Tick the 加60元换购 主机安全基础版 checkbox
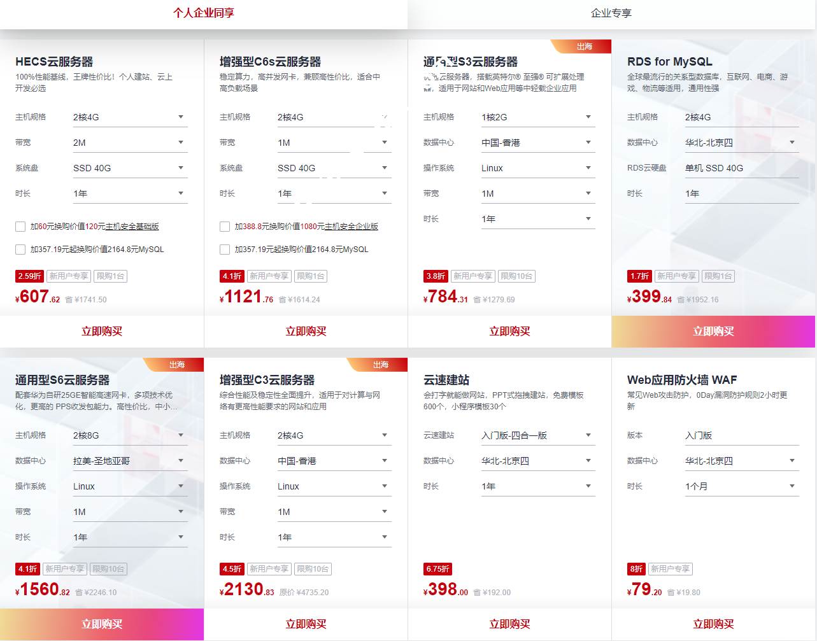Viewport: 817px width, 641px height. (20, 227)
